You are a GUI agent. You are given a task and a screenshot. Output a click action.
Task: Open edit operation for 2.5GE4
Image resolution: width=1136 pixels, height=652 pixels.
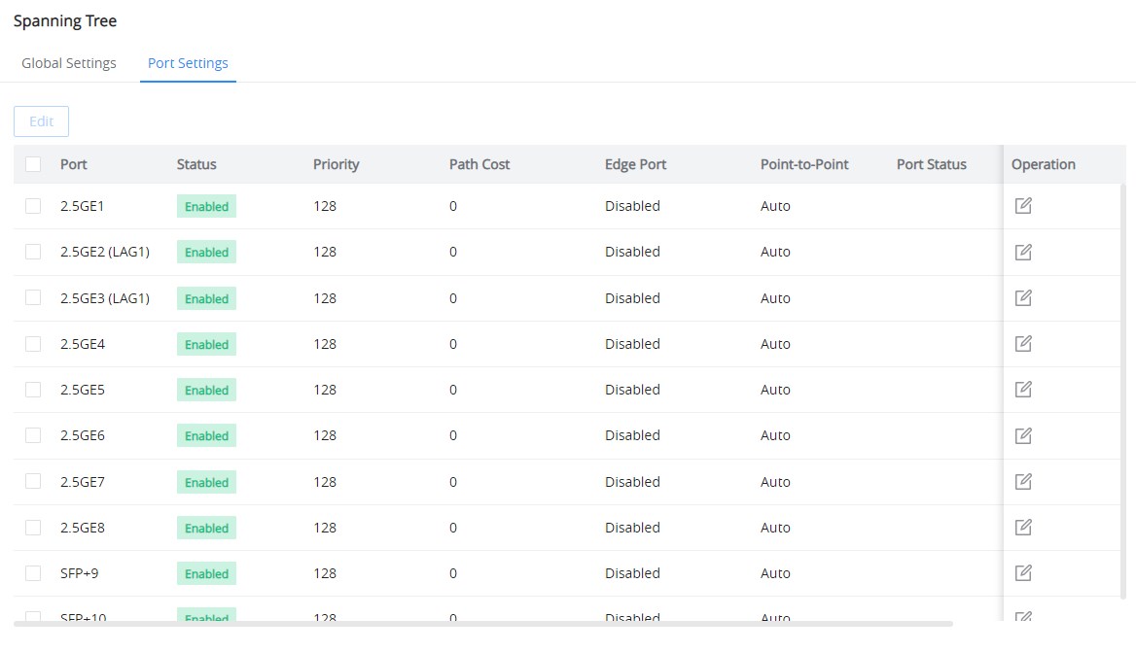click(x=1023, y=344)
